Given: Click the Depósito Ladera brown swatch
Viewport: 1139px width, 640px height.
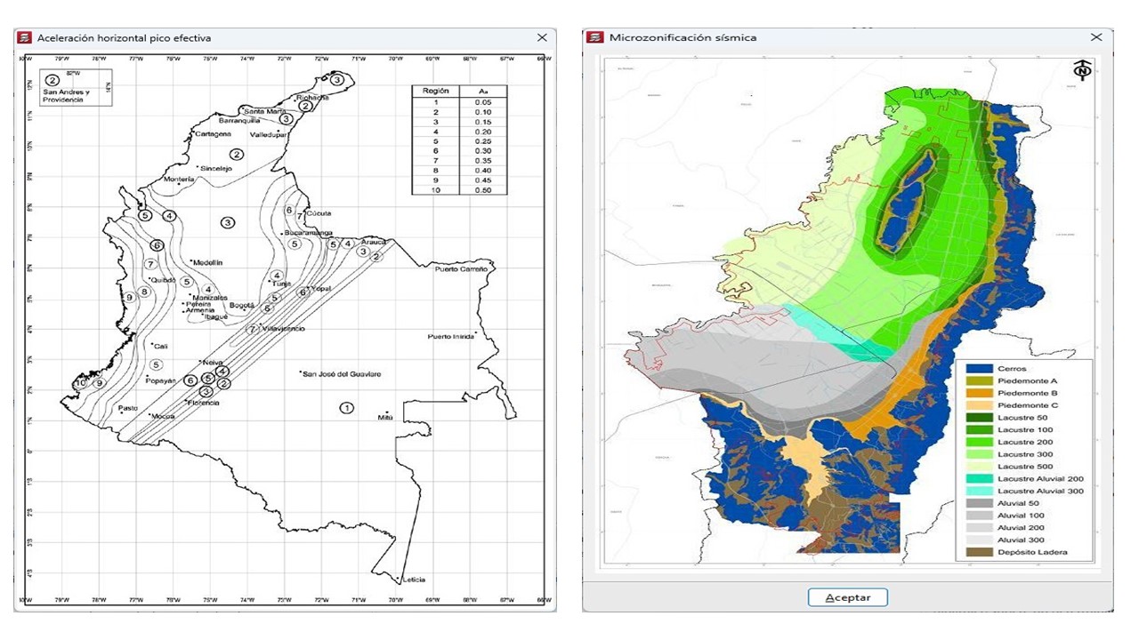Looking at the screenshot, I should [x=979, y=553].
